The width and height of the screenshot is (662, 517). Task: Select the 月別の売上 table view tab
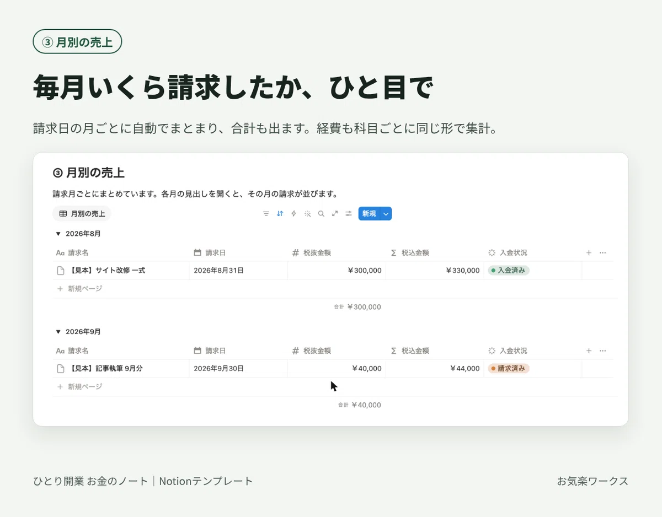pyautogui.click(x=82, y=213)
